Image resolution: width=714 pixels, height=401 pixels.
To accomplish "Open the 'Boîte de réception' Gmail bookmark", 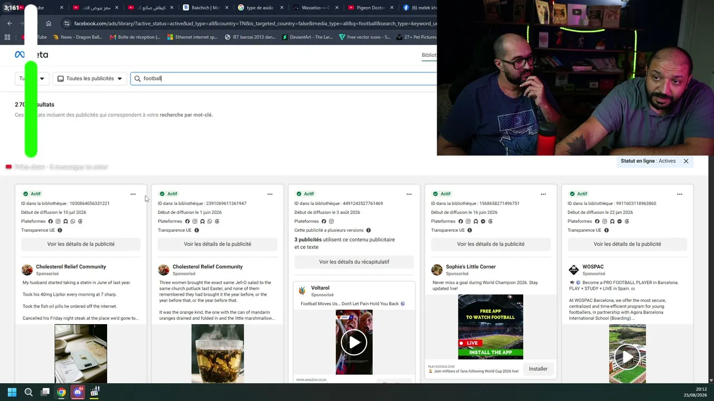I will [x=135, y=37].
